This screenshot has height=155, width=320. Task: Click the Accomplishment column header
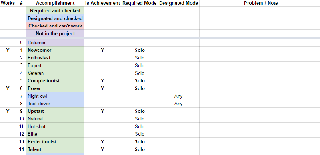(55, 3)
